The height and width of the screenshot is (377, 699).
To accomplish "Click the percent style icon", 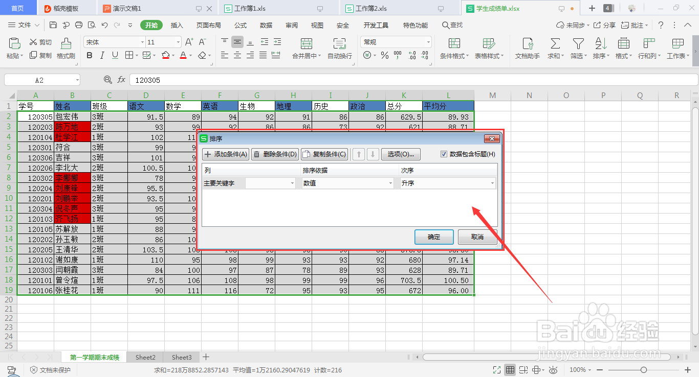I will [x=384, y=55].
